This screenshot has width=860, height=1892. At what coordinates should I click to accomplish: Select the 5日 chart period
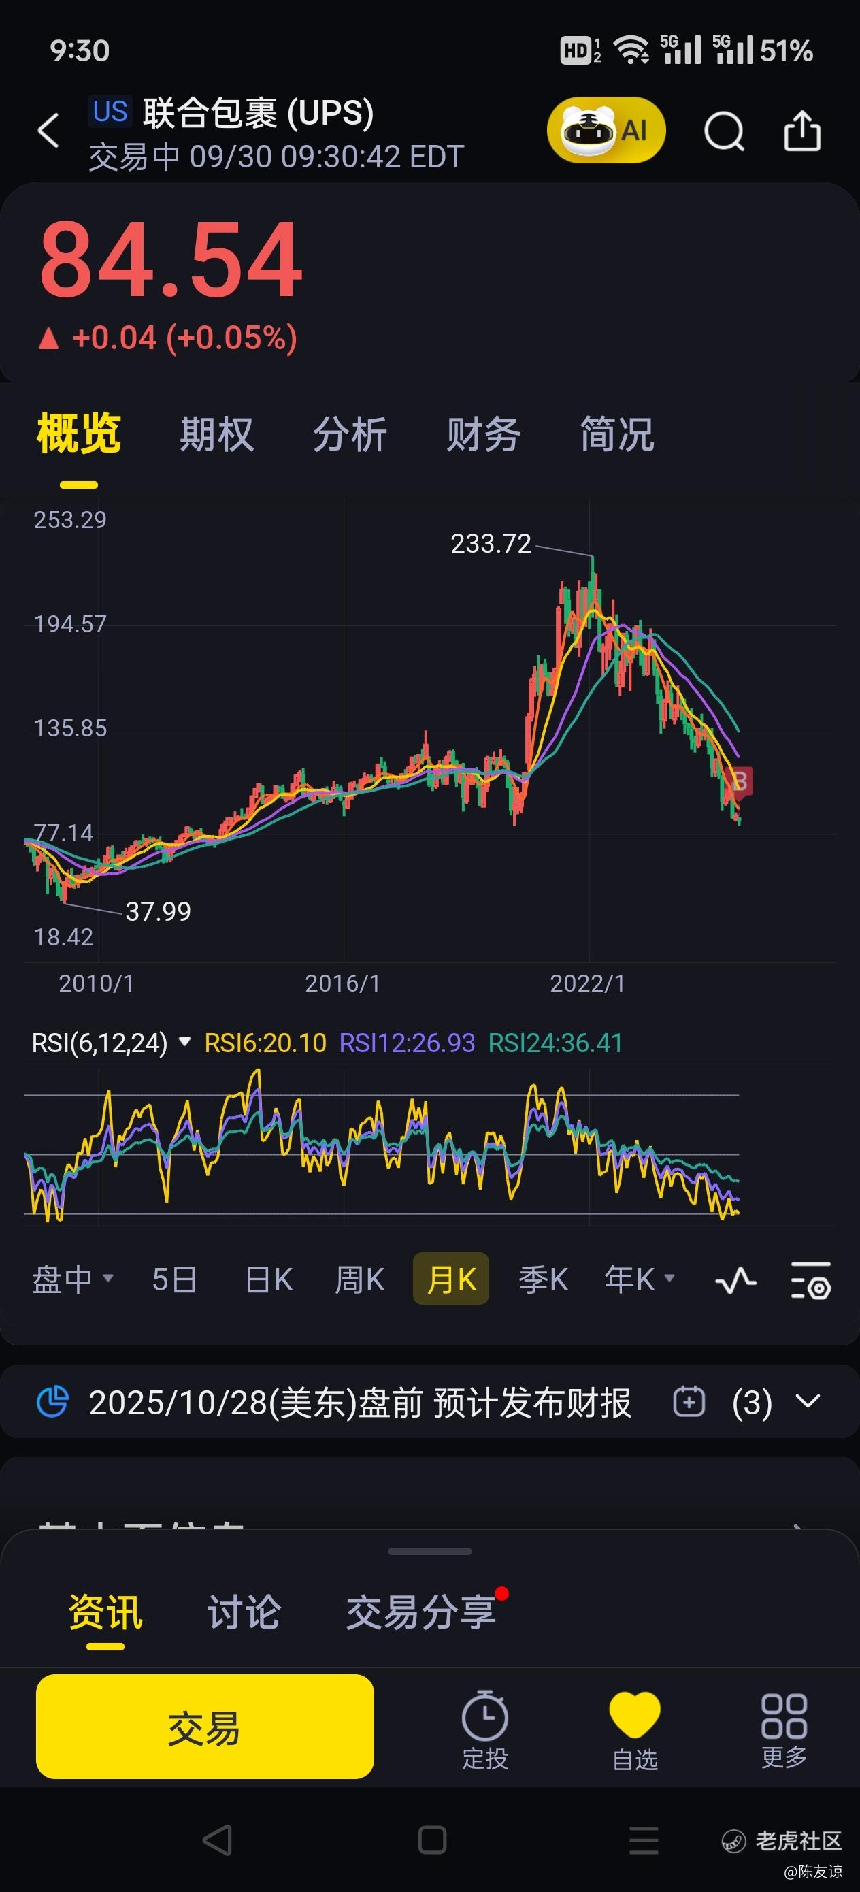tap(174, 1279)
